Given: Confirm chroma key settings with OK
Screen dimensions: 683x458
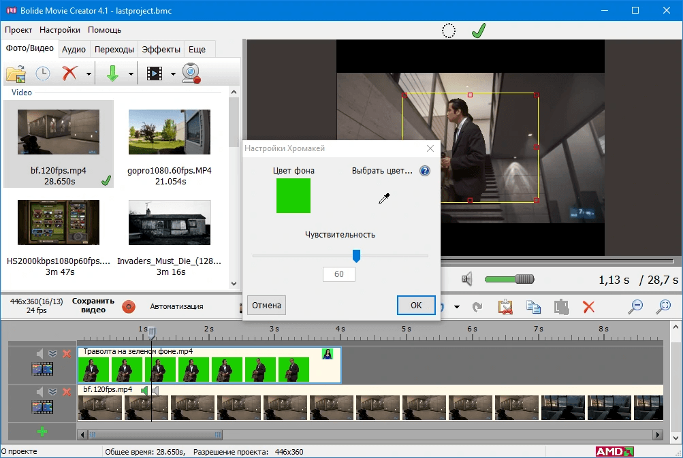Looking at the screenshot, I should (416, 306).
